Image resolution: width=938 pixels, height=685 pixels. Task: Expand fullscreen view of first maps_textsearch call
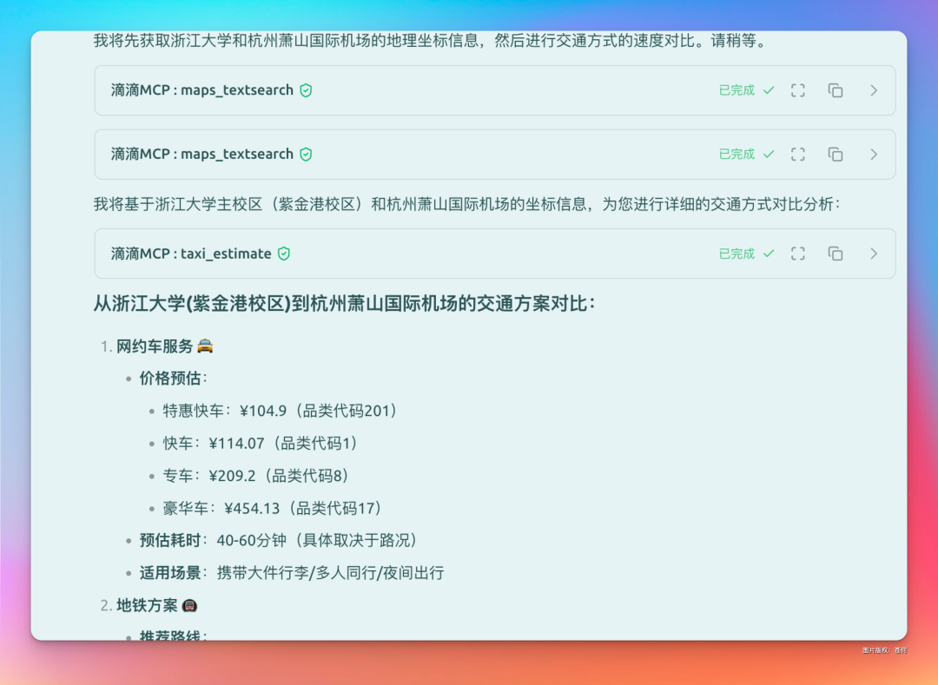[797, 90]
